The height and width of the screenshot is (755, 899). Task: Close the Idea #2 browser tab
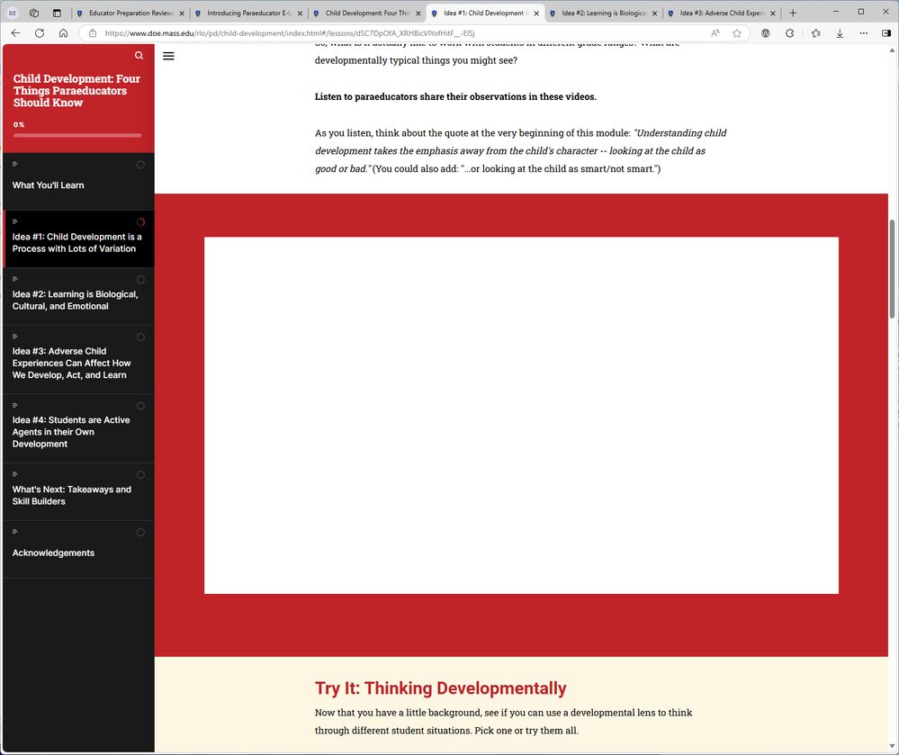click(x=655, y=13)
